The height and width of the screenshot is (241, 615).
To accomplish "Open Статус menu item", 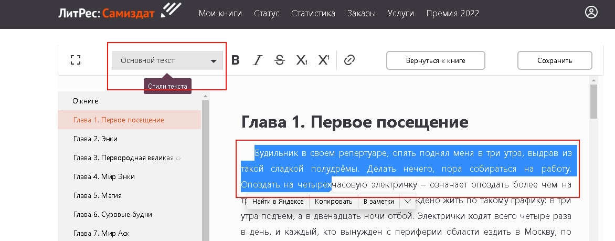I will click(x=267, y=13).
